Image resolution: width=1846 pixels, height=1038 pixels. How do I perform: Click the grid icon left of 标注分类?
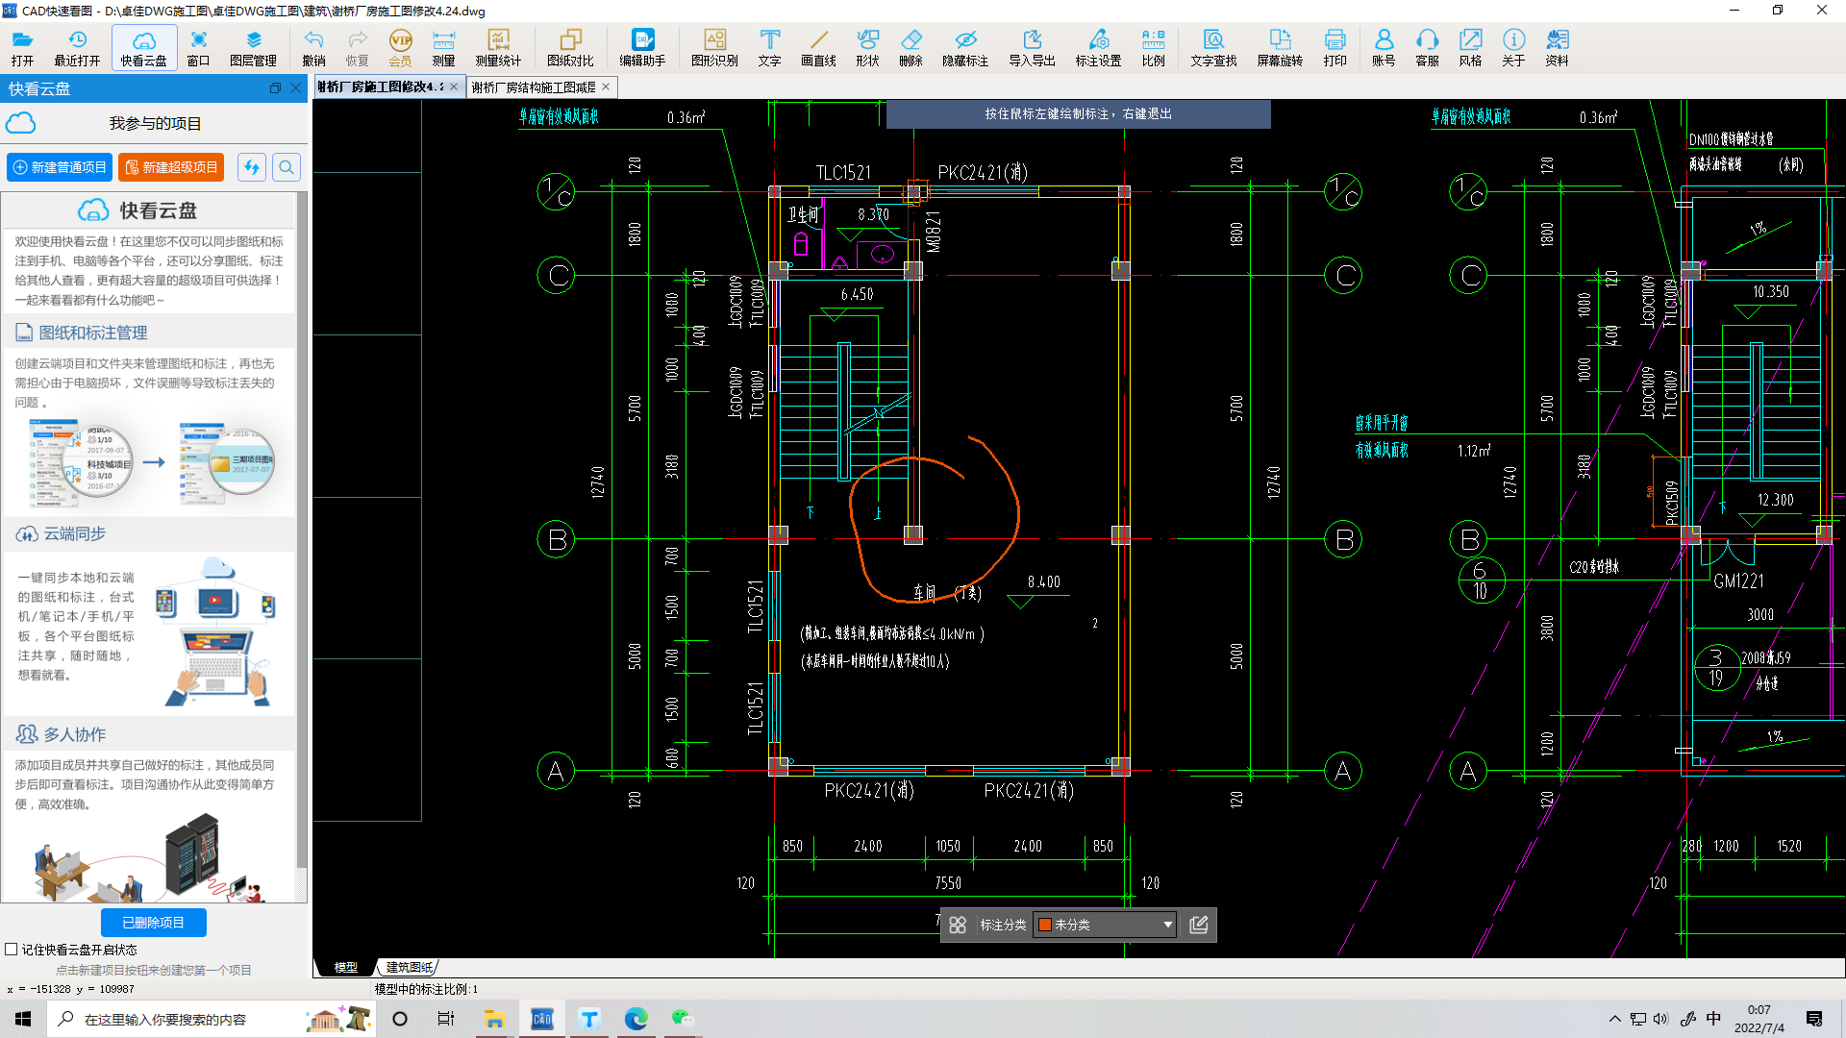pyautogui.click(x=958, y=925)
